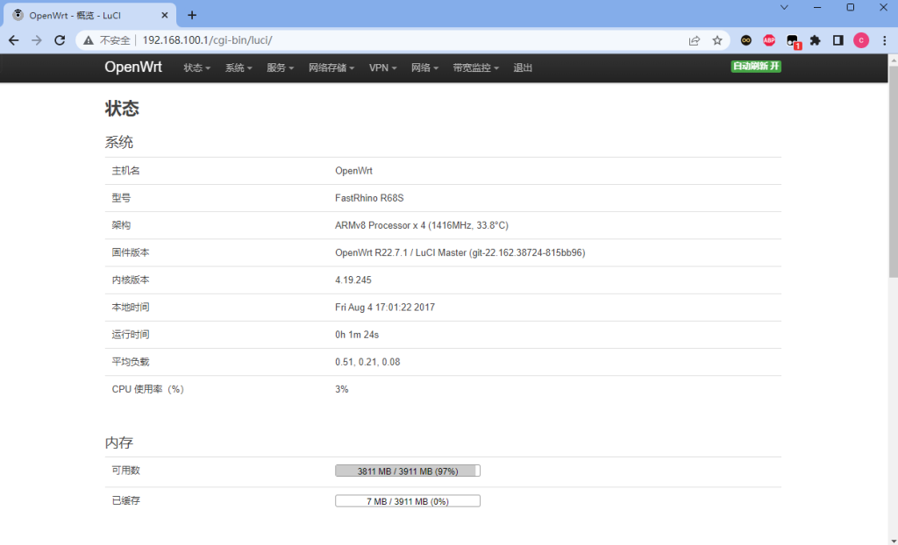Click load average 0.51, 0.21, 0.08
Image resolution: width=898 pixels, height=545 pixels.
point(367,362)
